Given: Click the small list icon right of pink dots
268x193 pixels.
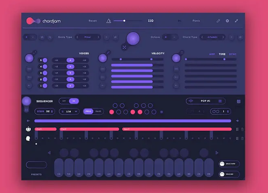Looking at the screenshot, I should [161, 112].
